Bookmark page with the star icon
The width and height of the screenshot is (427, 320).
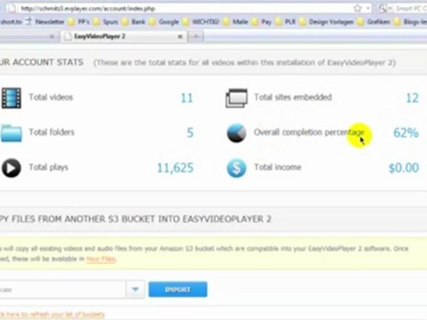358,8
